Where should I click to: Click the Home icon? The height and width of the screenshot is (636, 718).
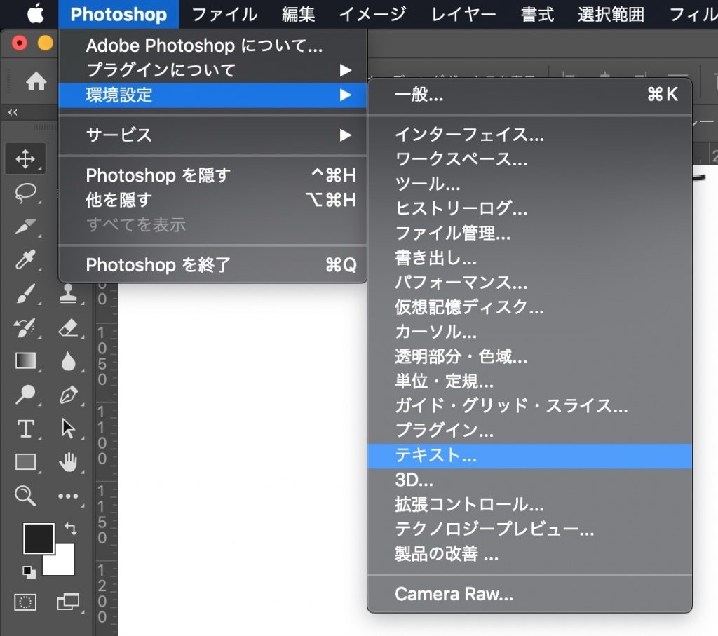click(x=36, y=81)
